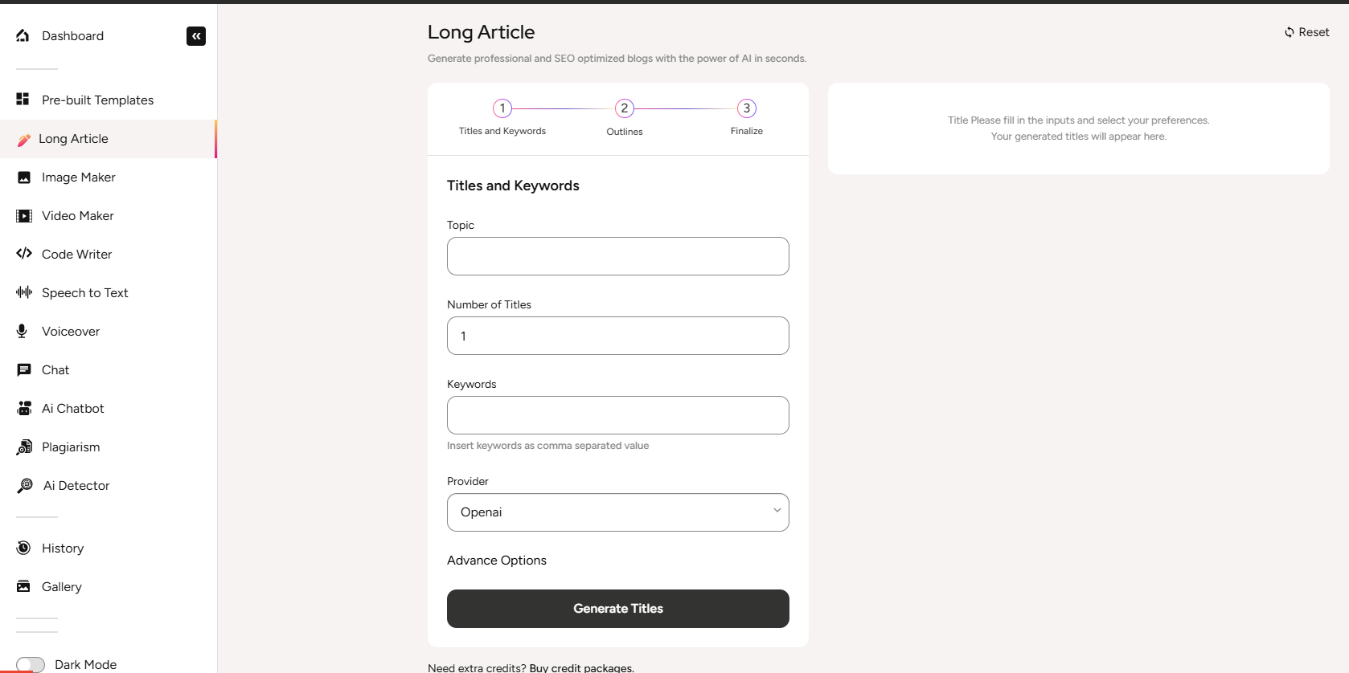The height and width of the screenshot is (673, 1349).
Task: Open the History menu item
Action: 63,549
